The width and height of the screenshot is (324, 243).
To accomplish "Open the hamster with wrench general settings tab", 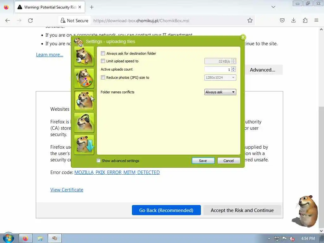I will (84, 56).
